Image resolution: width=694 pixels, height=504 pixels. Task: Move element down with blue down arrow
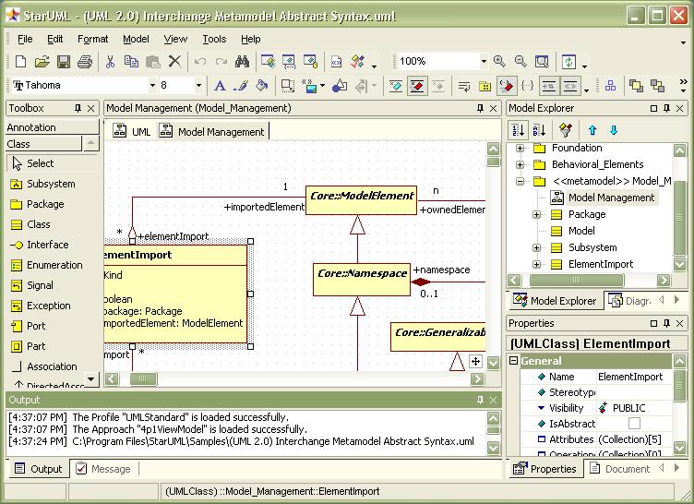pos(614,130)
